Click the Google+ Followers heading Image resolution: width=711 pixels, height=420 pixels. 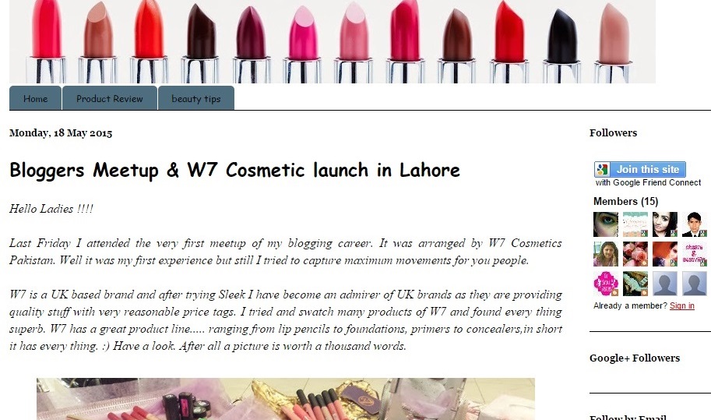[635, 358]
